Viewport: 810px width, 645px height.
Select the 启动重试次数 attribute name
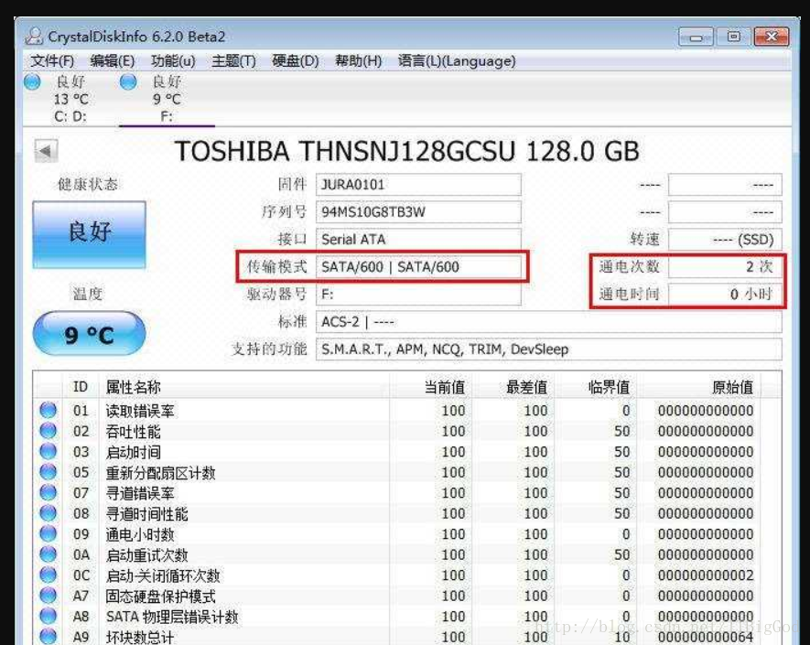(x=146, y=555)
